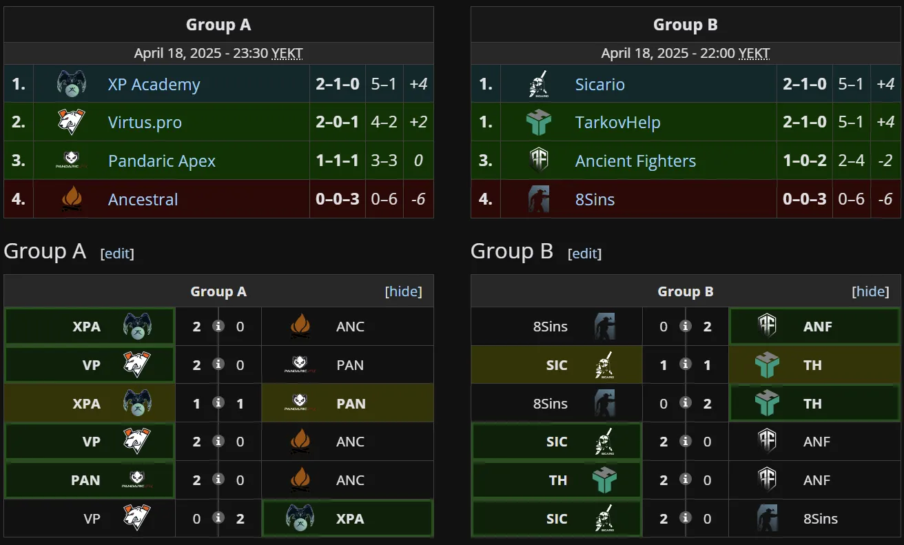Image resolution: width=904 pixels, height=545 pixels.
Task: Click the TarkovHelp logo in Group B standings
Action: pyautogui.click(x=538, y=123)
